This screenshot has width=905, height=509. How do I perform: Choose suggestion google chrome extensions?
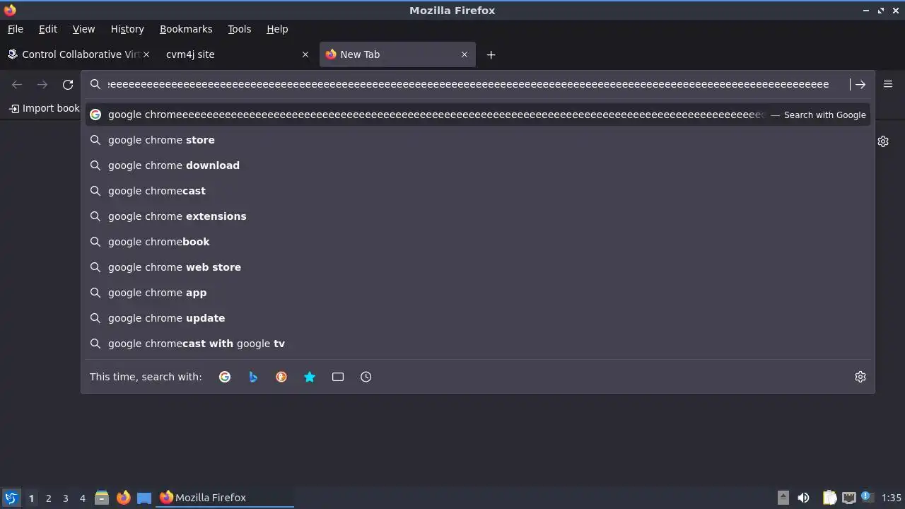pyautogui.click(x=478, y=216)
